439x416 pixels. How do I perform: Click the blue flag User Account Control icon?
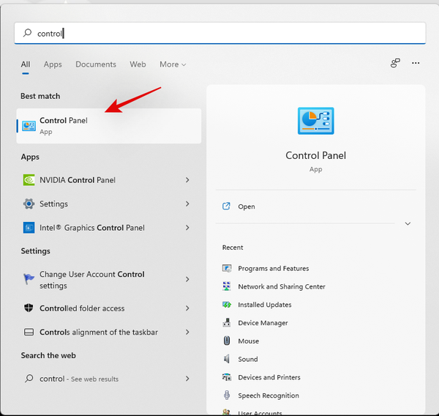(29, 279)
